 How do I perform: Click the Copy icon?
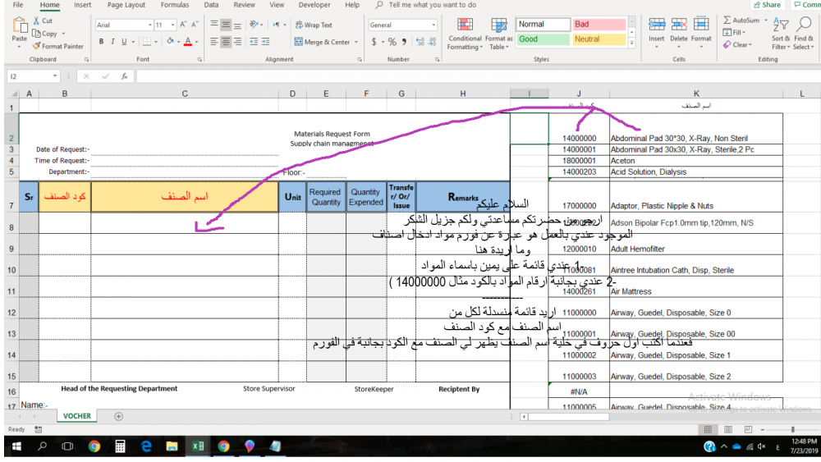36,34
